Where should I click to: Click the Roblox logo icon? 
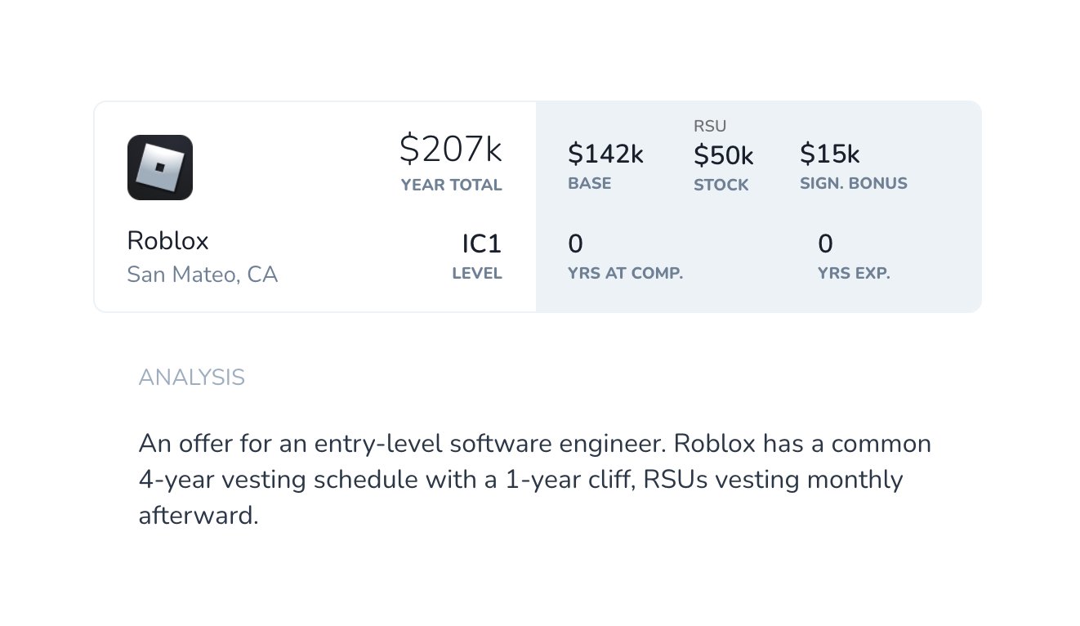[160, 168]
